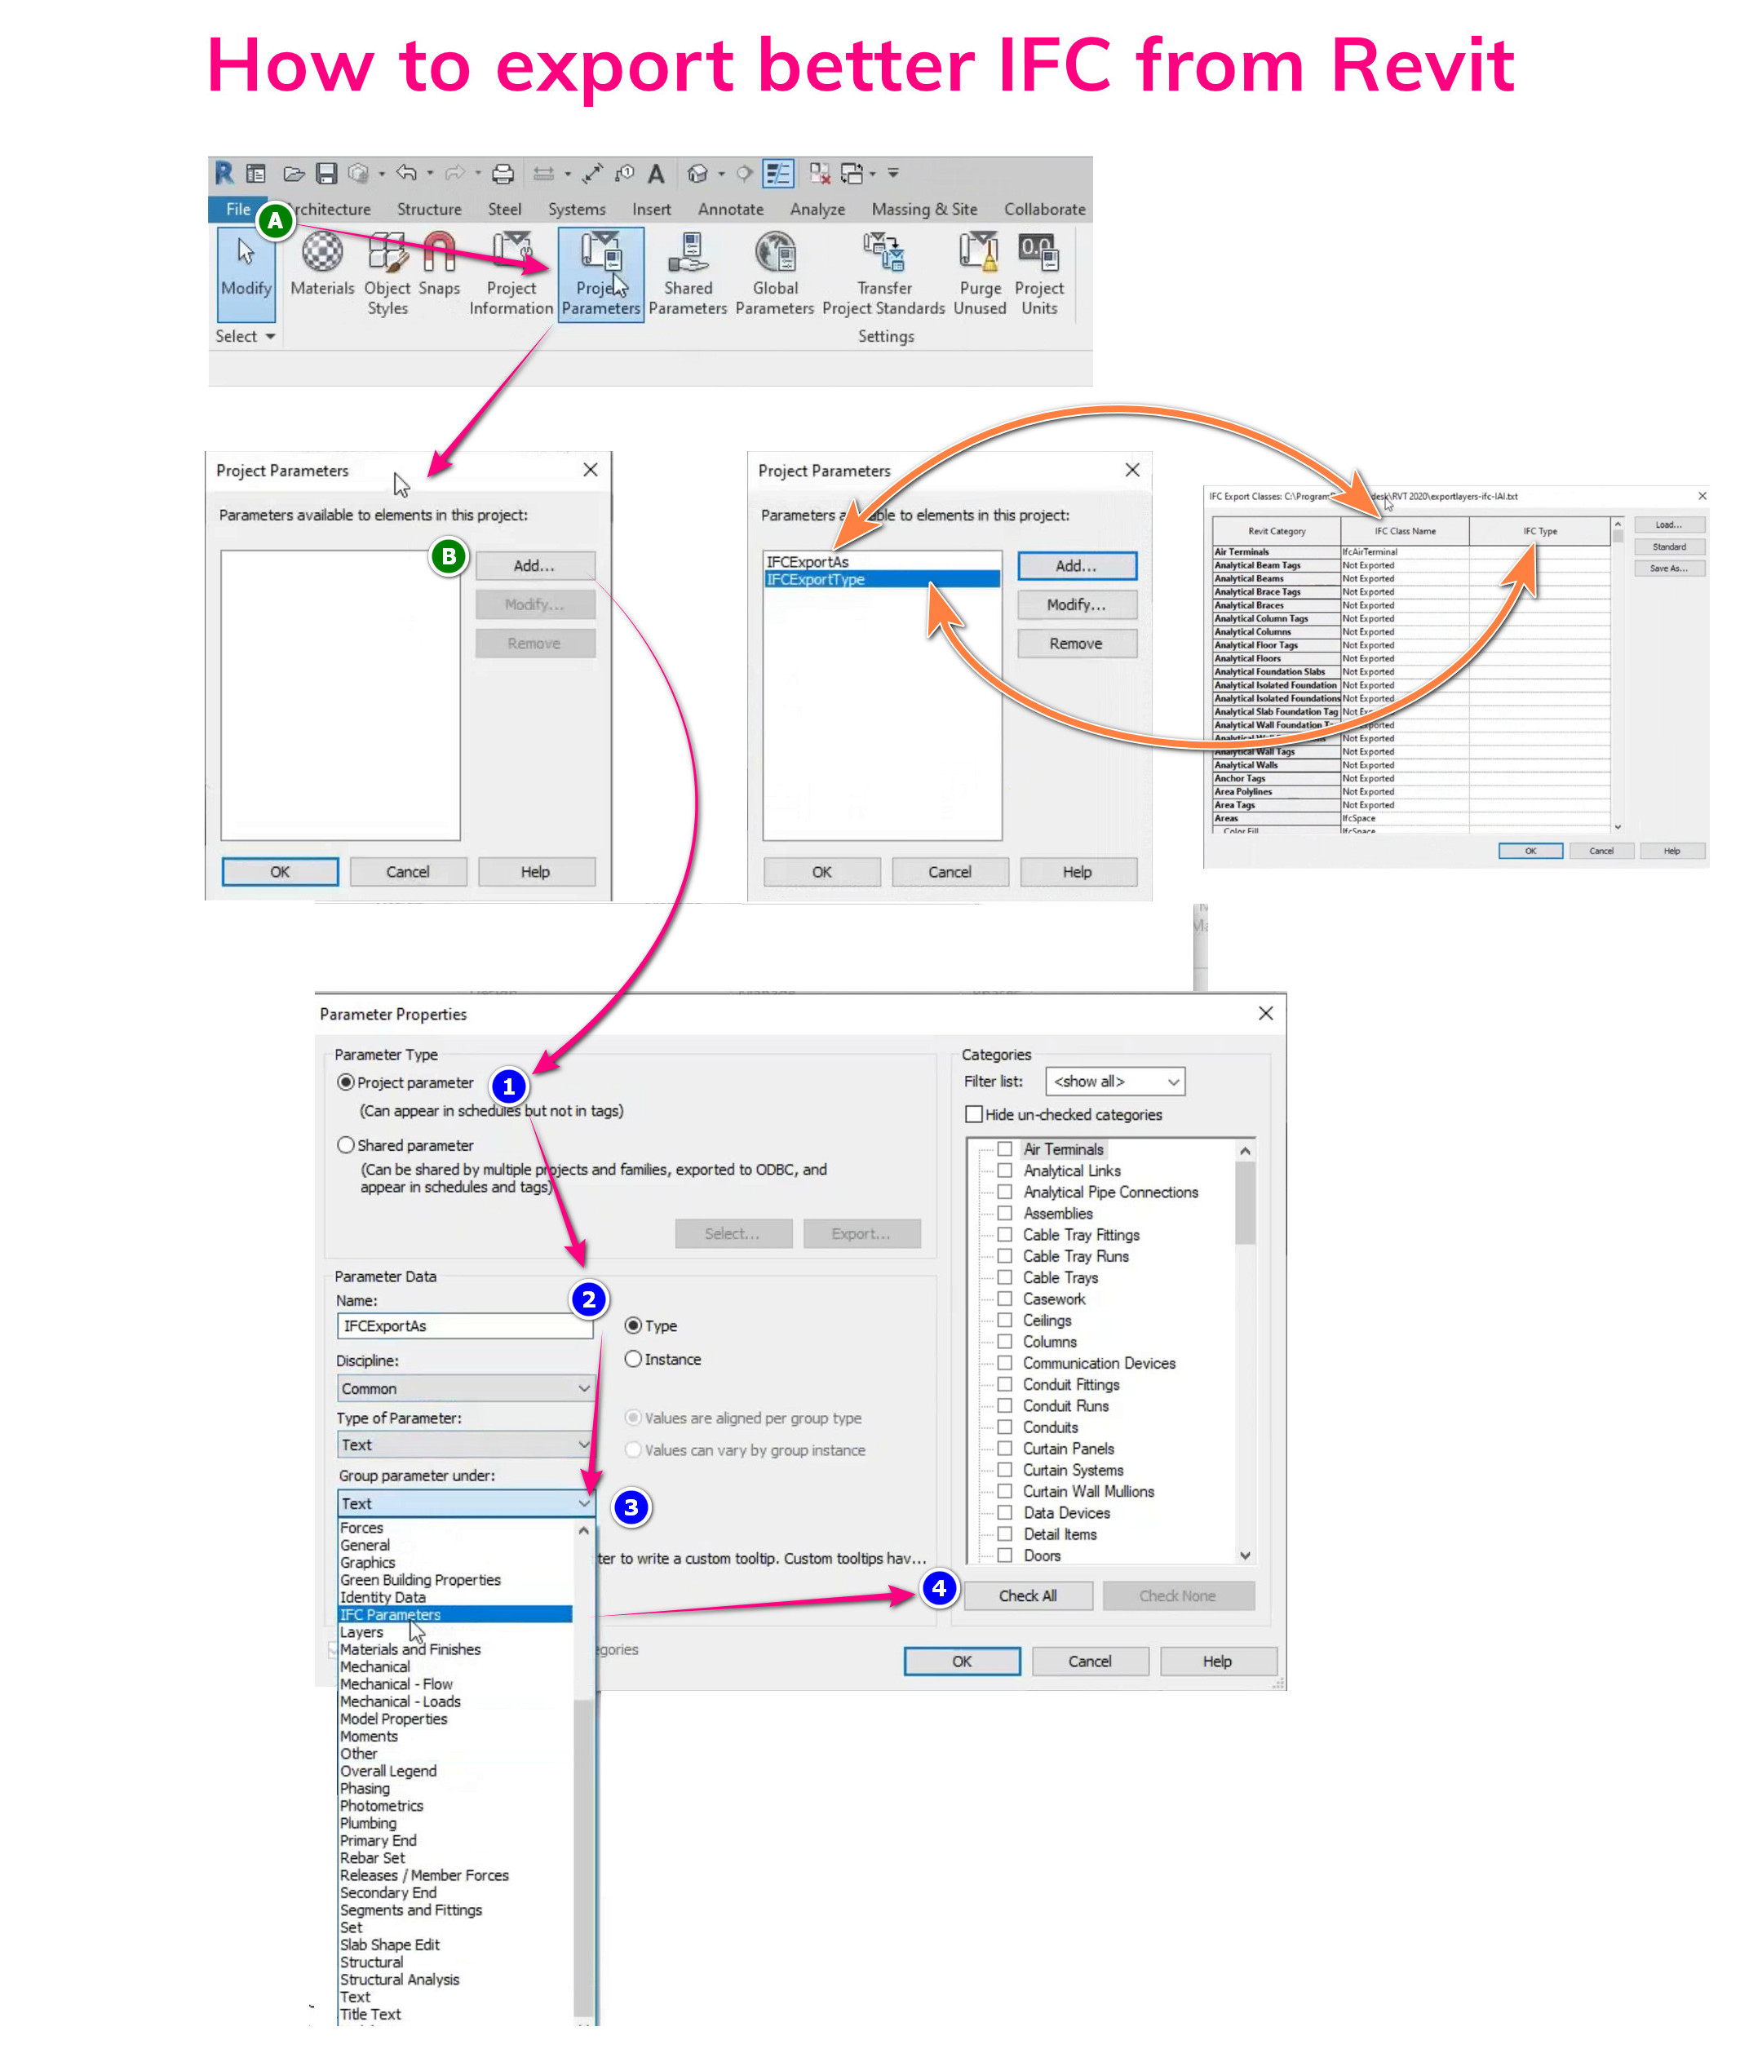Open the Massing & Site tab
Viewport: 1740px width, 2062px height.
tap(924, 209)
